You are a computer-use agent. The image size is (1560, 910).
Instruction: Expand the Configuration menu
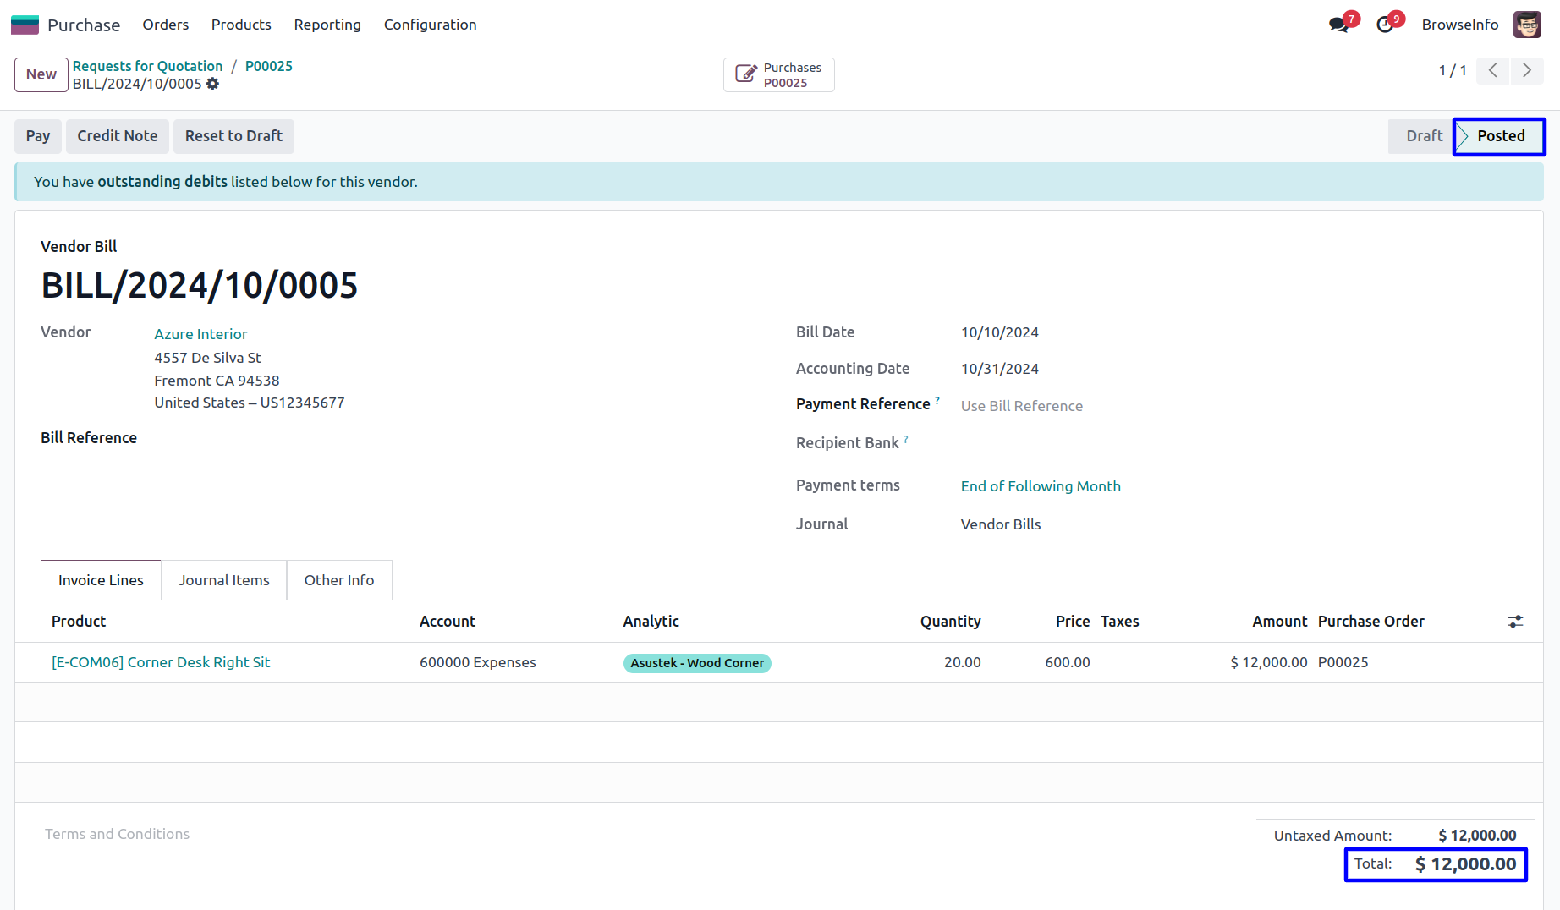pos(430,25)
